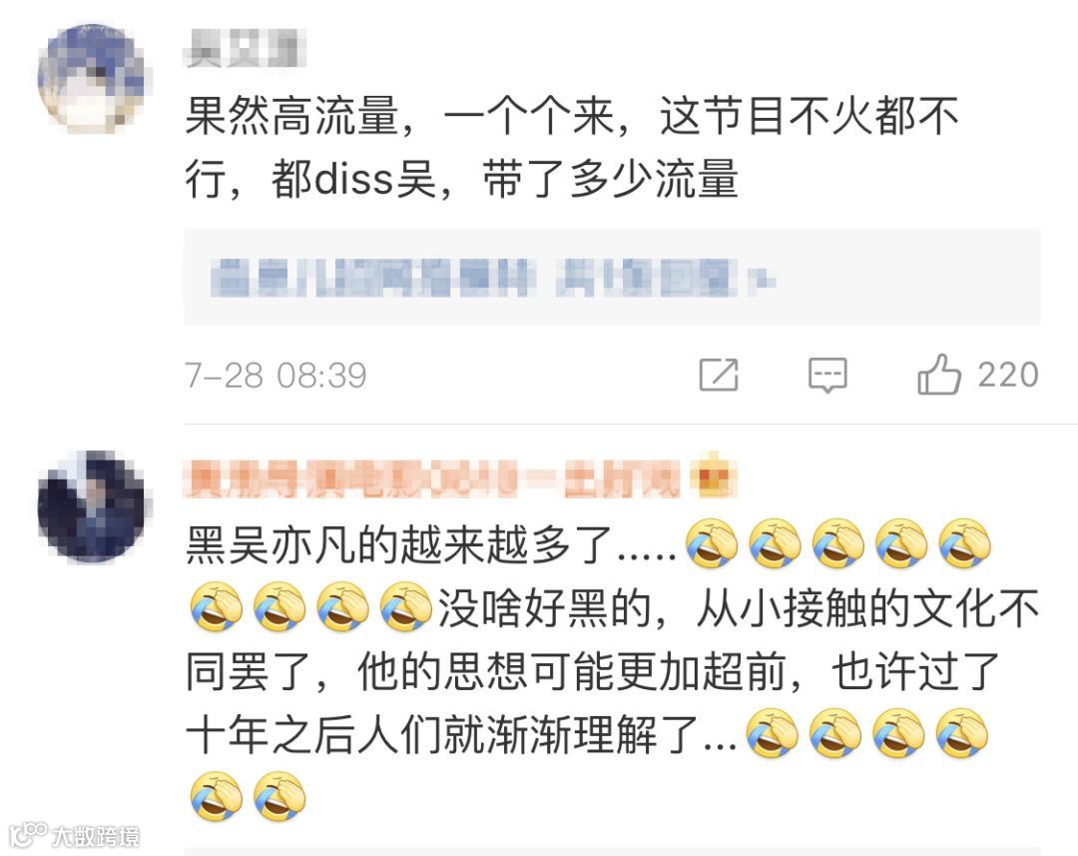Click the 大数跨境 watermark logo
The width and height of the screenshot is (1078, 856).
pos(75,835)
